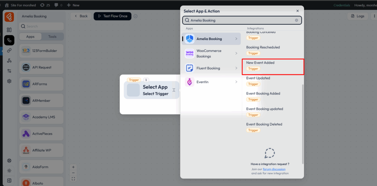
Task: Expand the Eventin chevron arrow
Action: 236,82
